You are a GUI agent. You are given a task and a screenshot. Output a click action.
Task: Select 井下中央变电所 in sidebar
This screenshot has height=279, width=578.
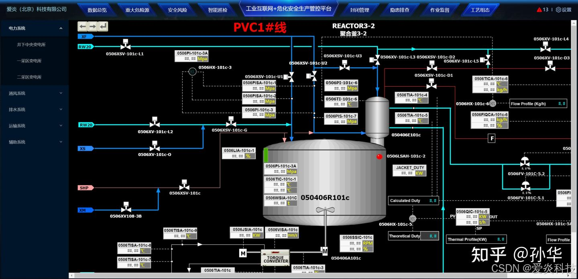[31, 44]
